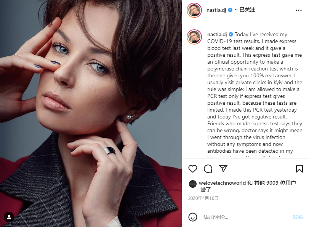
Task: Toggle the 已关注 following button
Action: click(x=247, y=10)
